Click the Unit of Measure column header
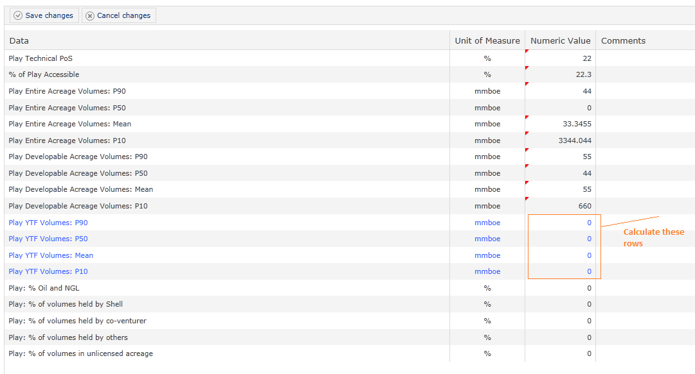This screenshot has width=695, height=374. click(x=487, y=40)
